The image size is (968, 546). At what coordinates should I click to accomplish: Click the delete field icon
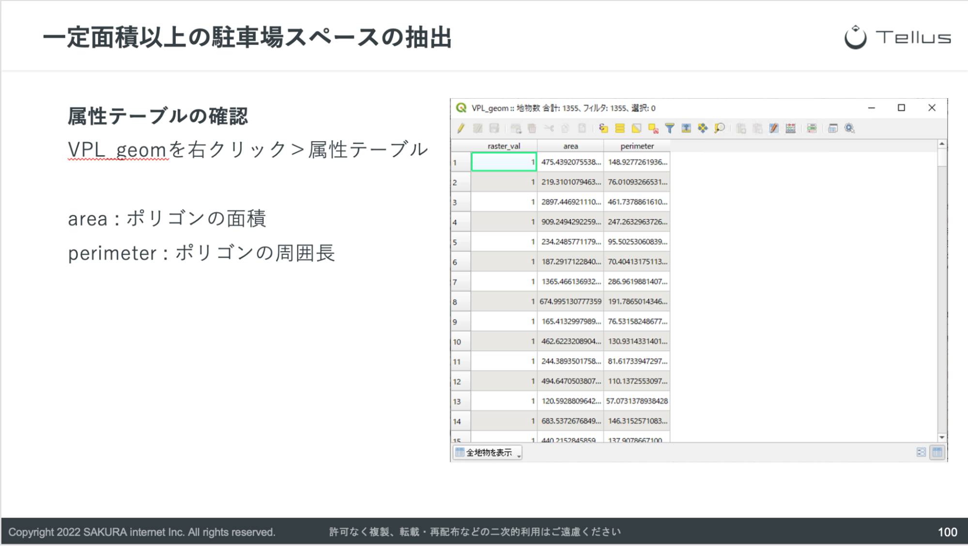758,128
